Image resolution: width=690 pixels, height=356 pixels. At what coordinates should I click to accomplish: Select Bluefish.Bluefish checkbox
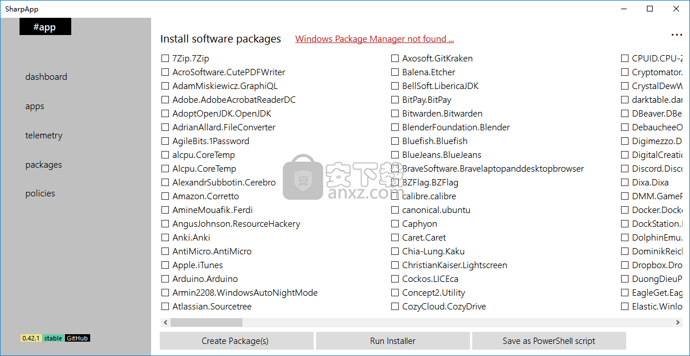(395, 141)
